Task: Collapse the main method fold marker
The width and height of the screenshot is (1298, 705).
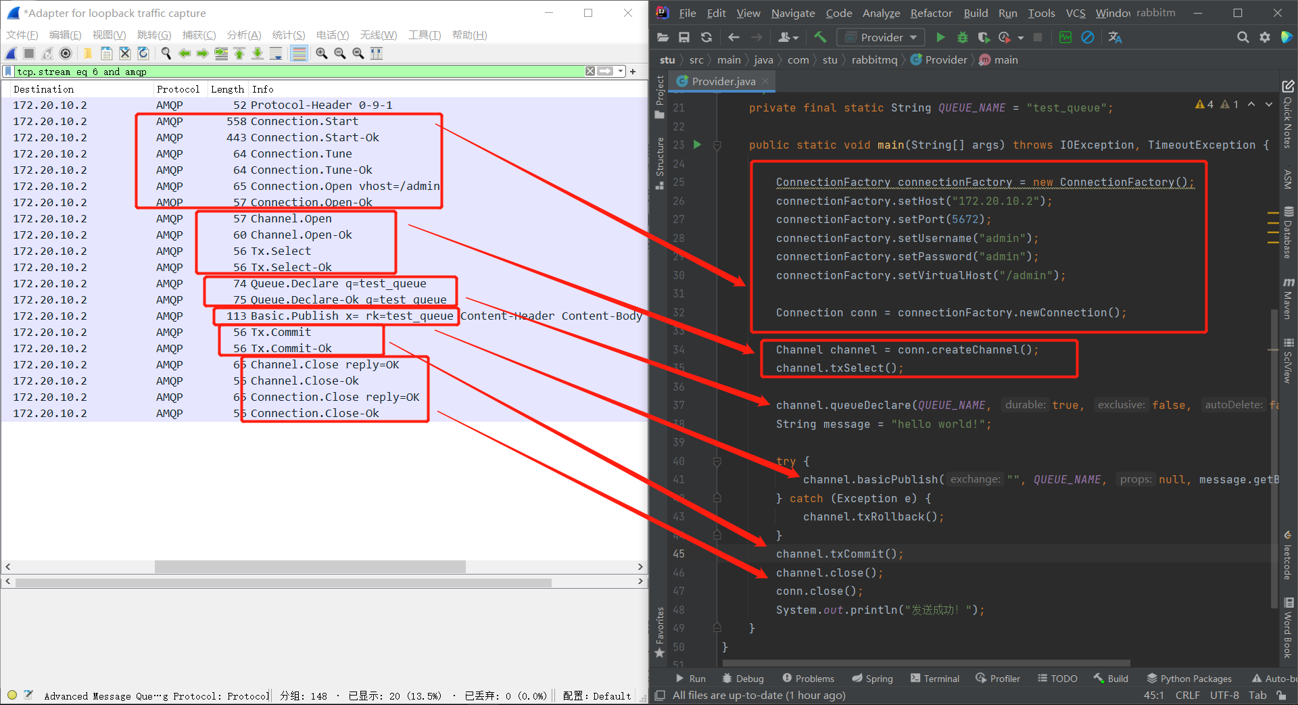Action: pos(717,145)
